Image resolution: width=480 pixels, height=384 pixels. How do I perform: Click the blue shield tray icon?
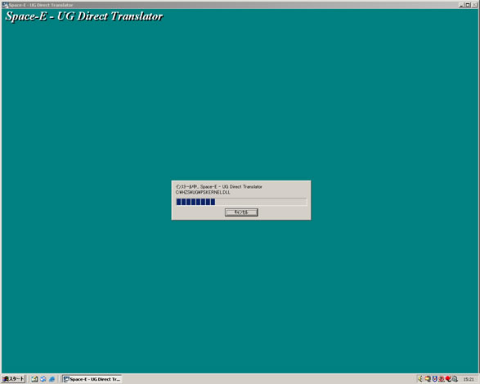pos(434,379)
